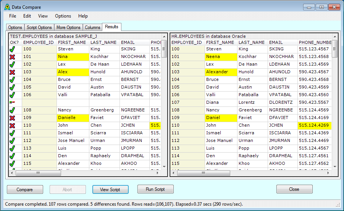Open the View menu
This screenshot has width=344, height=211.
(x=43, y=16)
